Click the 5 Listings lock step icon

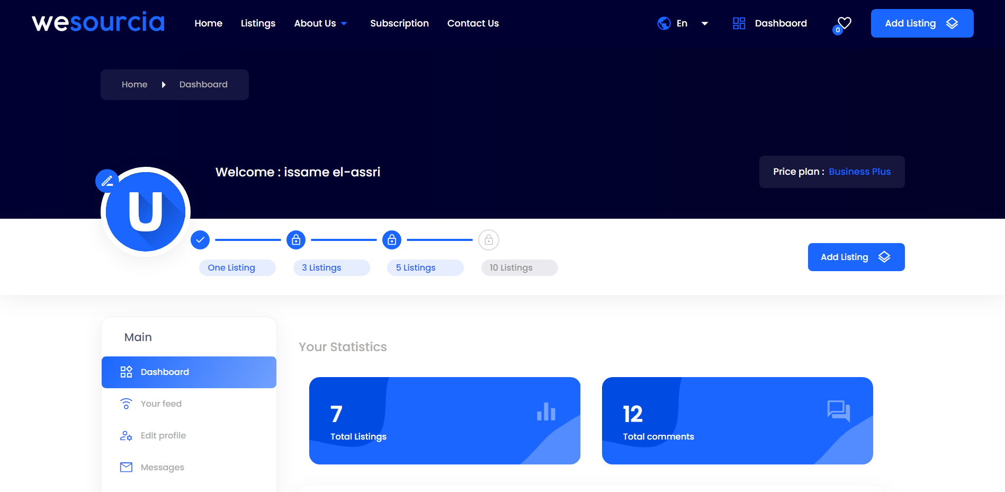click(x=392, y=240)
